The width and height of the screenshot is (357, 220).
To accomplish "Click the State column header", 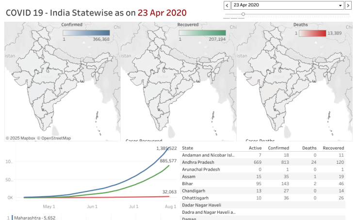I will point(188,148).
